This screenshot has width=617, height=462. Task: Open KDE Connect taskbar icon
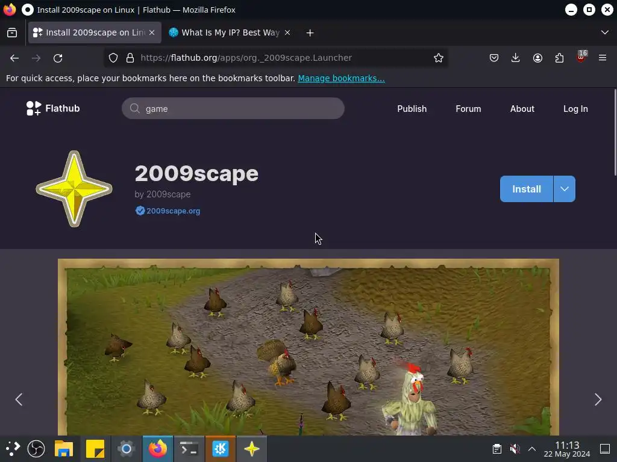(x=221, y=449)
